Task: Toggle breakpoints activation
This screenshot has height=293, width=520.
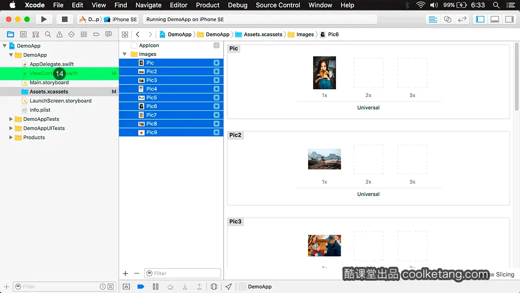Action: pos(141,287)
